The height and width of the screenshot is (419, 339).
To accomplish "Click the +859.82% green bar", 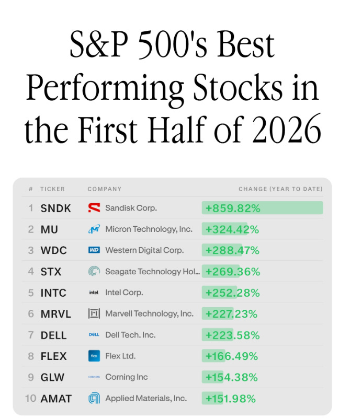I will (x=262, y=208).
